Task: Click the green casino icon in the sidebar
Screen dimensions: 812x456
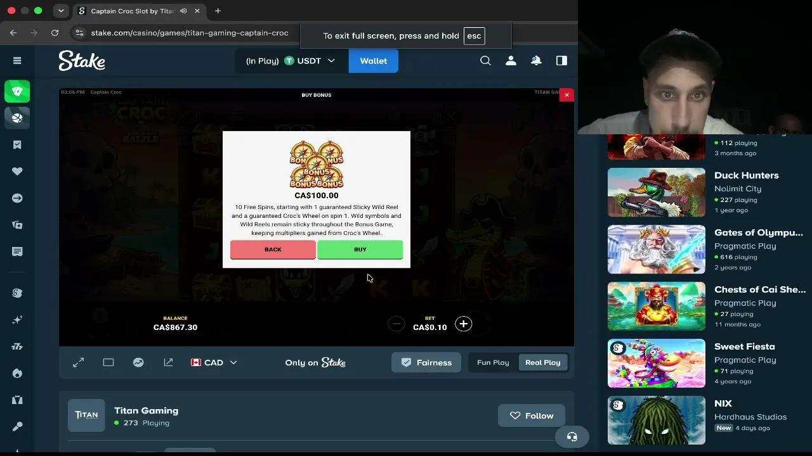Action: [17, 92]
